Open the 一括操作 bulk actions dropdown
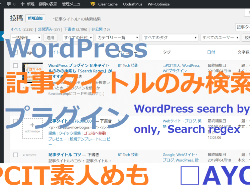 [26, 38]
